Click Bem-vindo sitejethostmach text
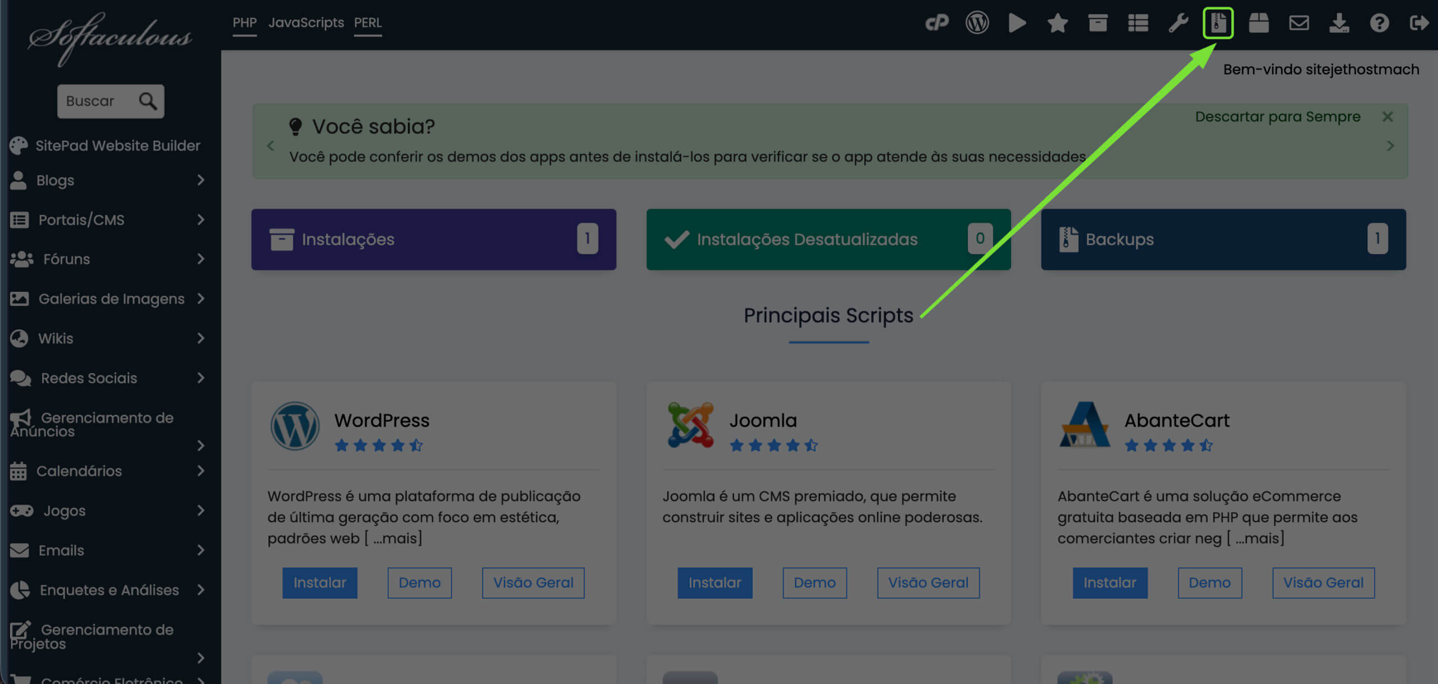 click(x=1321, y=70)
